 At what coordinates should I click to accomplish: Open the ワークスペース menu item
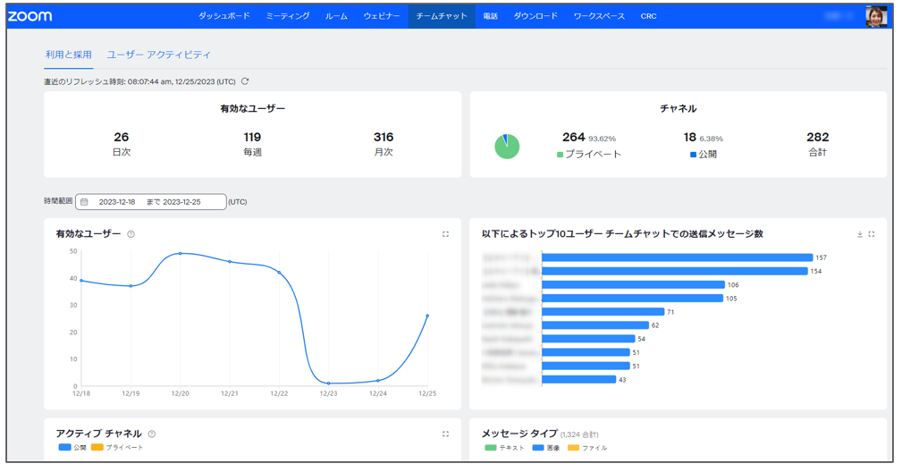[x=599, y=16]
